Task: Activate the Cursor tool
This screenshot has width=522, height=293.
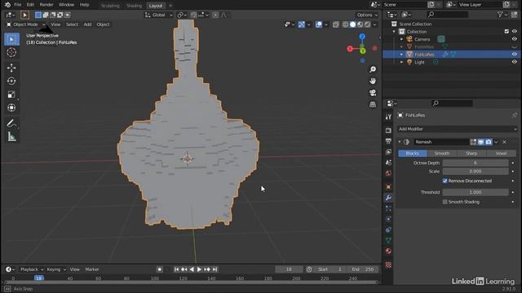Action: (x=11, y=52)
